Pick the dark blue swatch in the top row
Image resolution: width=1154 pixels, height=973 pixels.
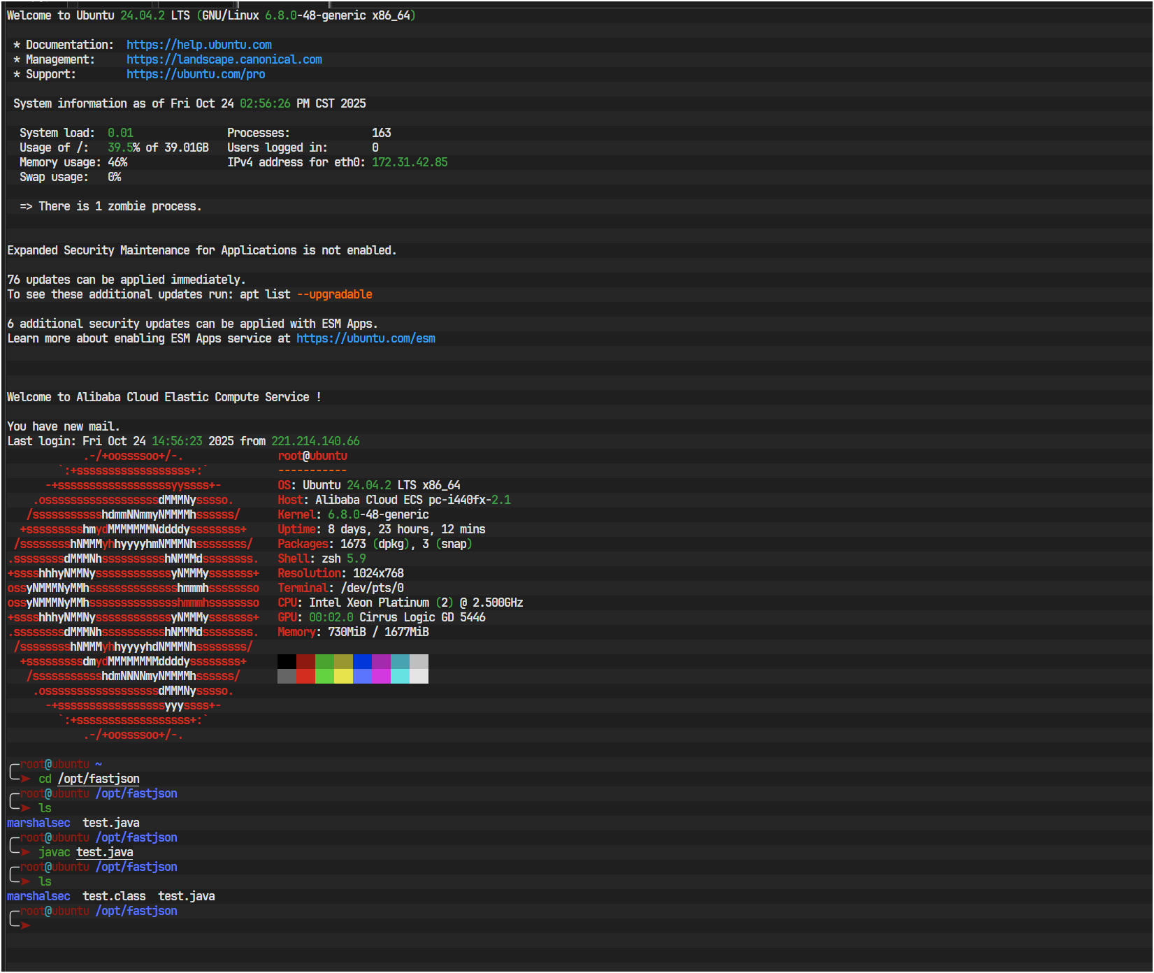pos(362,661)
